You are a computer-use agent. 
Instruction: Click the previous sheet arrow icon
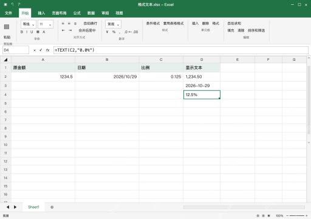click(x=8, y=207)
